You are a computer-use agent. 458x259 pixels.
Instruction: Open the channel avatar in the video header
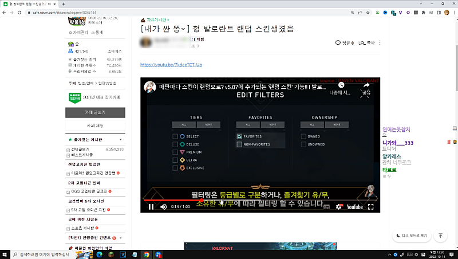(x=150, y=87)
